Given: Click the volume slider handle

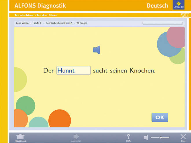Looking at the screenshot, I should click(x=161, y=138).
